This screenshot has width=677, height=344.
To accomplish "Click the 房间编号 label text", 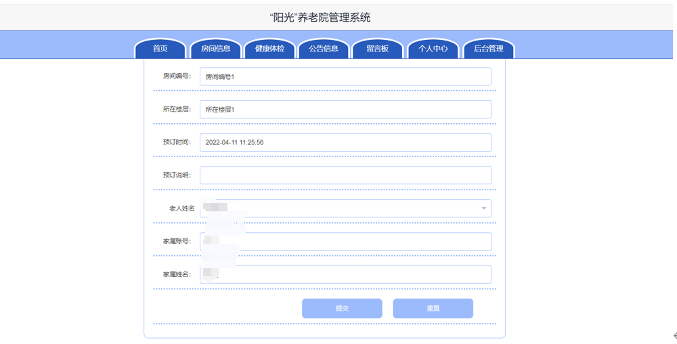I will pyautogui.click(x=177, y=77).
